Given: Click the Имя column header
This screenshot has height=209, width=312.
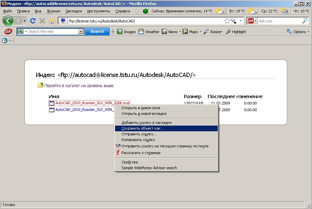Looking at the screenshot, I should [54, 96].
